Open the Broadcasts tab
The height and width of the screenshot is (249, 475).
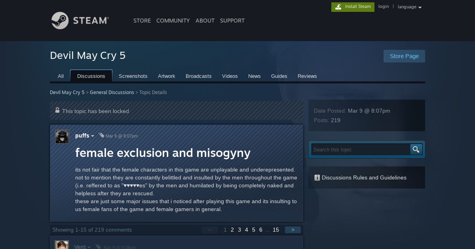pyautogui.click(x=198, y=76)
